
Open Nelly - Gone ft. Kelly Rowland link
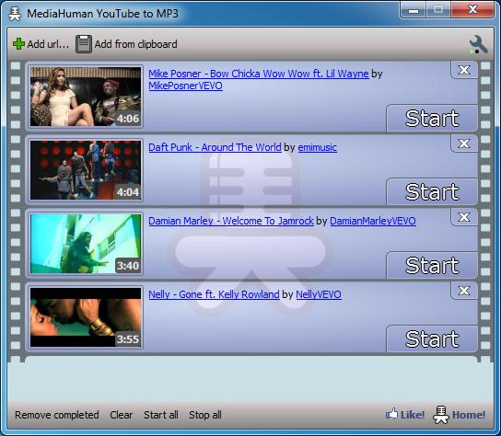tap(214, 294)
